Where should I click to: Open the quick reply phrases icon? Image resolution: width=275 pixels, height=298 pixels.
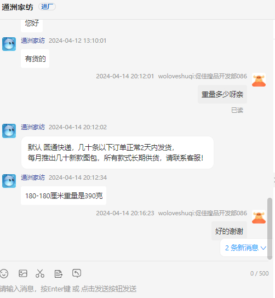(x=59, y=274)
